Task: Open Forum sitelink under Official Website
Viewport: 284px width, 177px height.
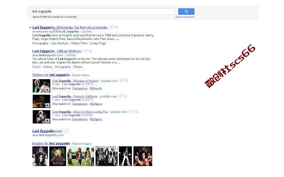Action: [36, 67]
